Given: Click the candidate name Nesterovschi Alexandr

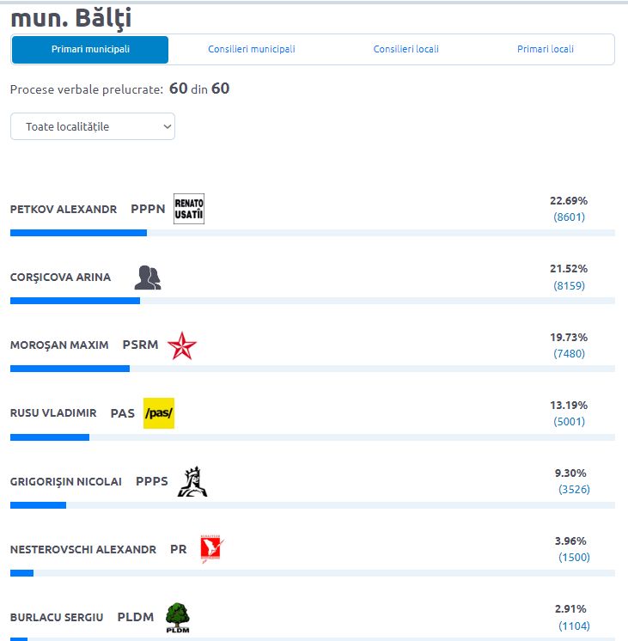Looking at the screenshot, I should 83,549.
